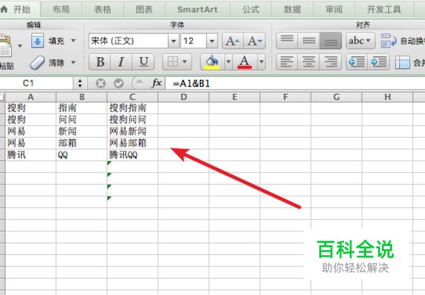Click the font size field showing 12
Screen dimensions: 425x295
coord(193,41)
